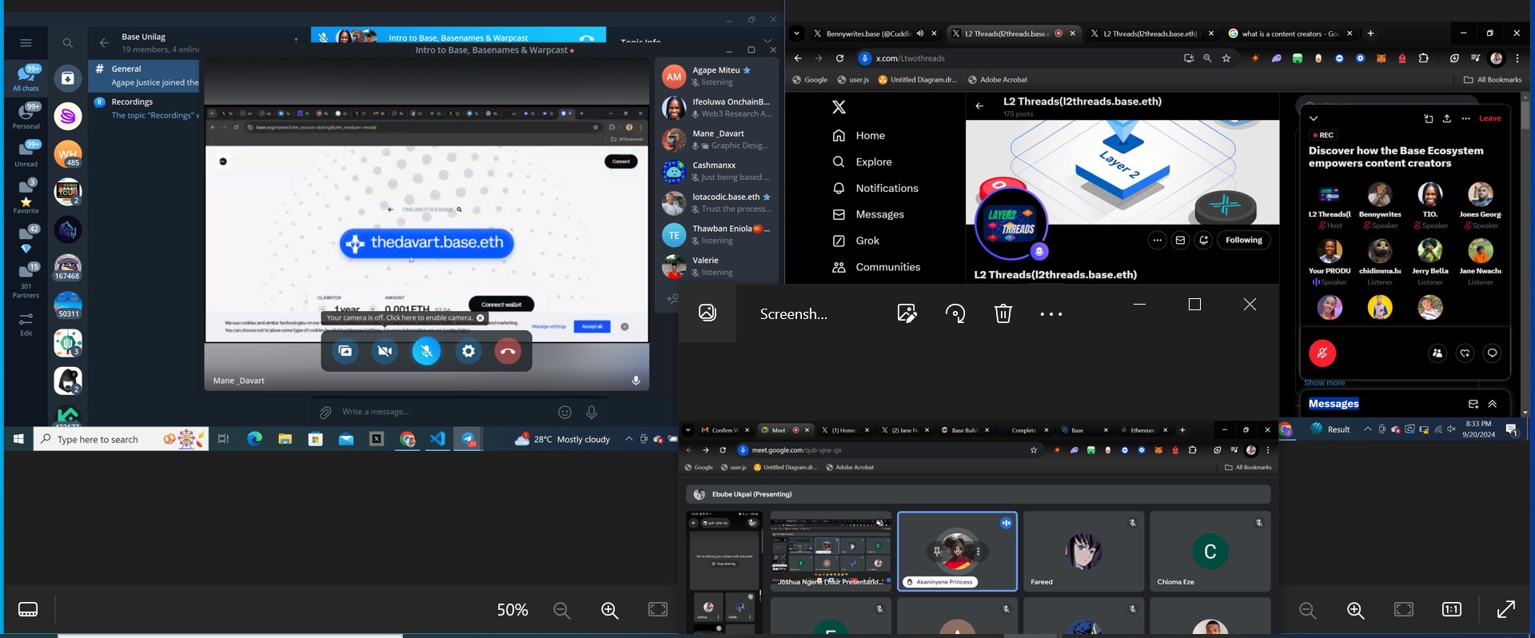Send a reaction in the X Space
Viewport: 1535px width, 638px height.
pos(1465,353)
